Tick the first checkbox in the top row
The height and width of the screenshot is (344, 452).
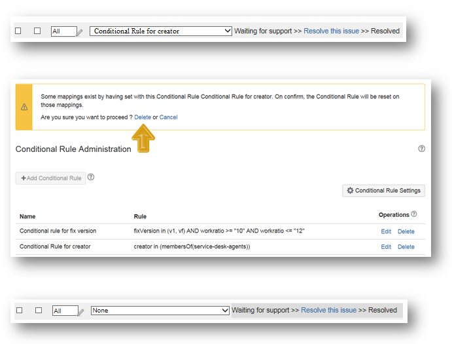point(18,31)
